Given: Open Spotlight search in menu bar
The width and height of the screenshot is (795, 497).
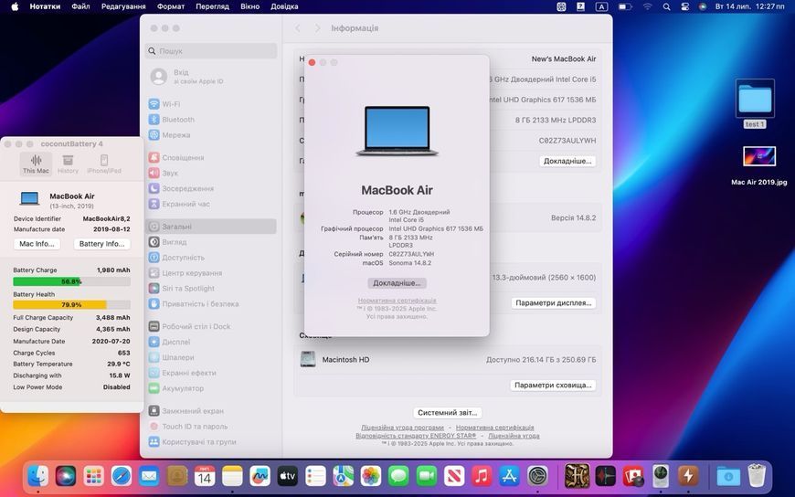Looking at the screenshot, I should 667,6.
